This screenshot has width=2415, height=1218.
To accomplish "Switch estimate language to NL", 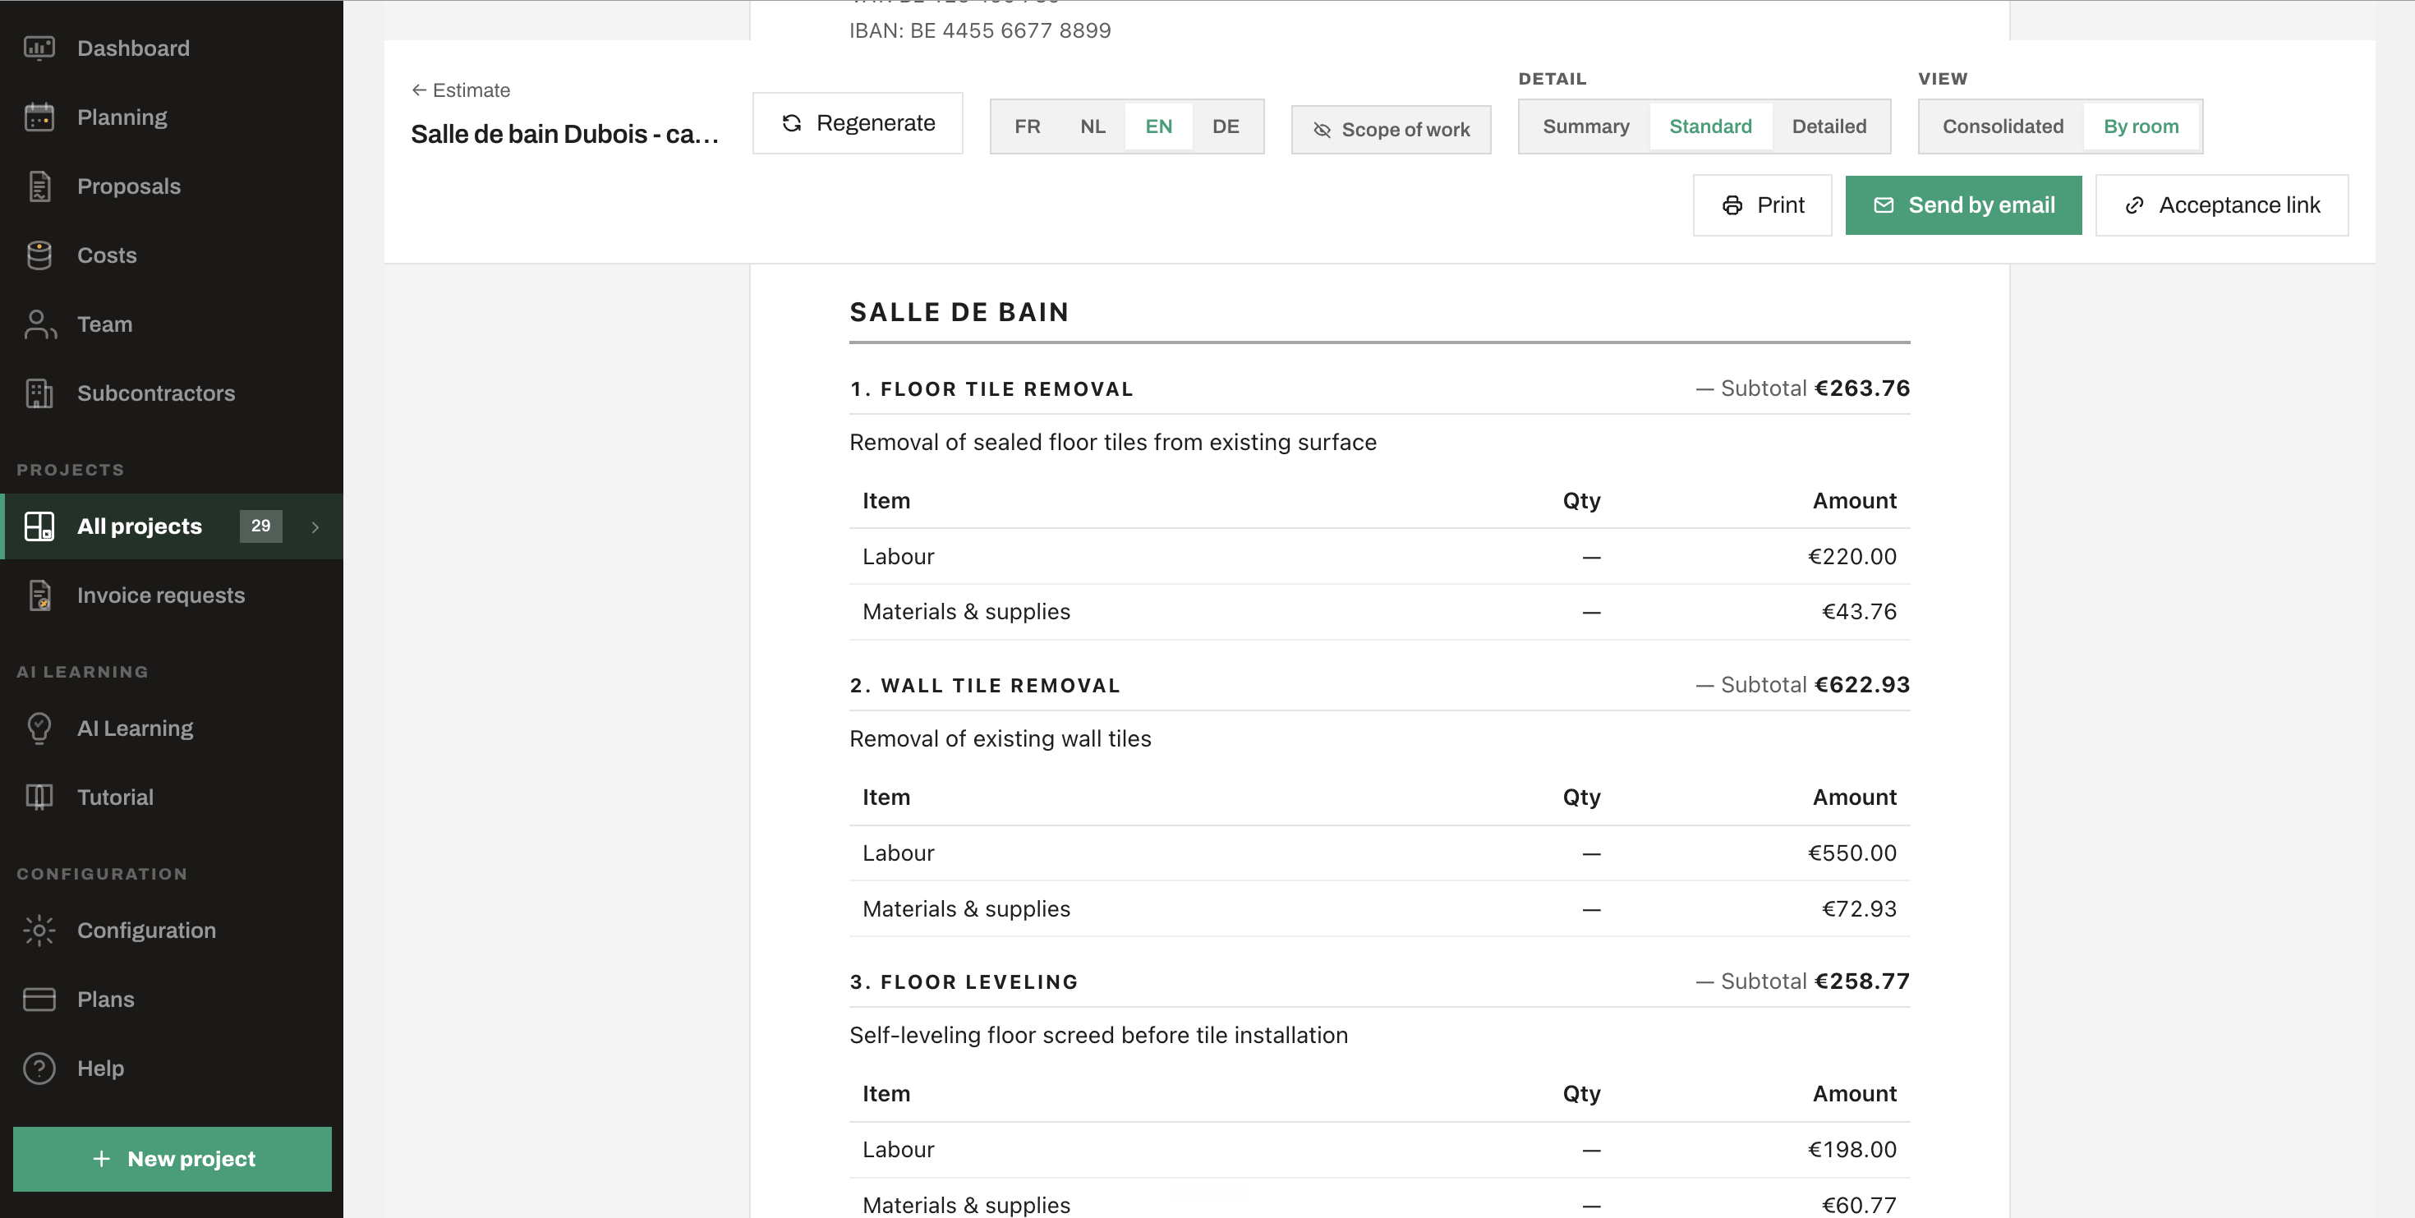I will coord(1092,126).
